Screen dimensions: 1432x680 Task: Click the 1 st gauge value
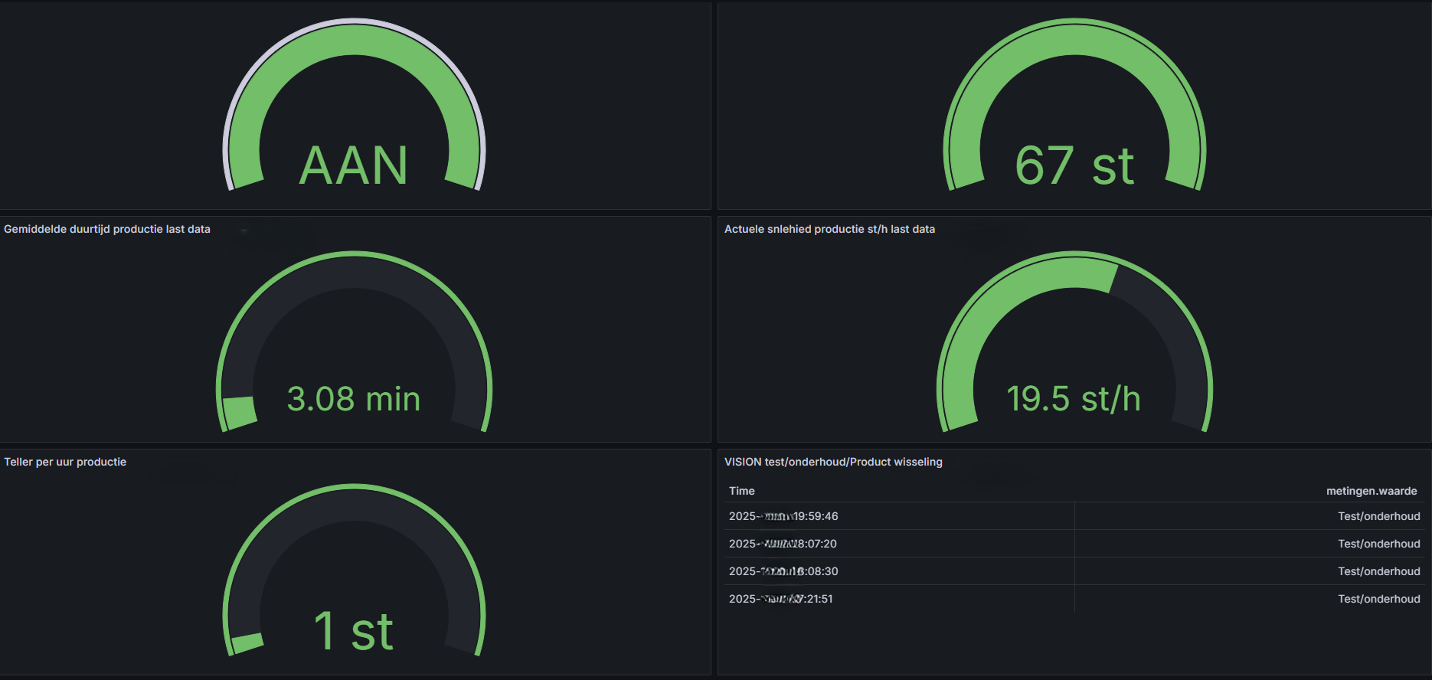coord(354,632)
